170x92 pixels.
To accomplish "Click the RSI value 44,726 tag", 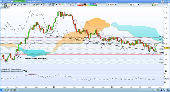I will (x=167, y=79).
